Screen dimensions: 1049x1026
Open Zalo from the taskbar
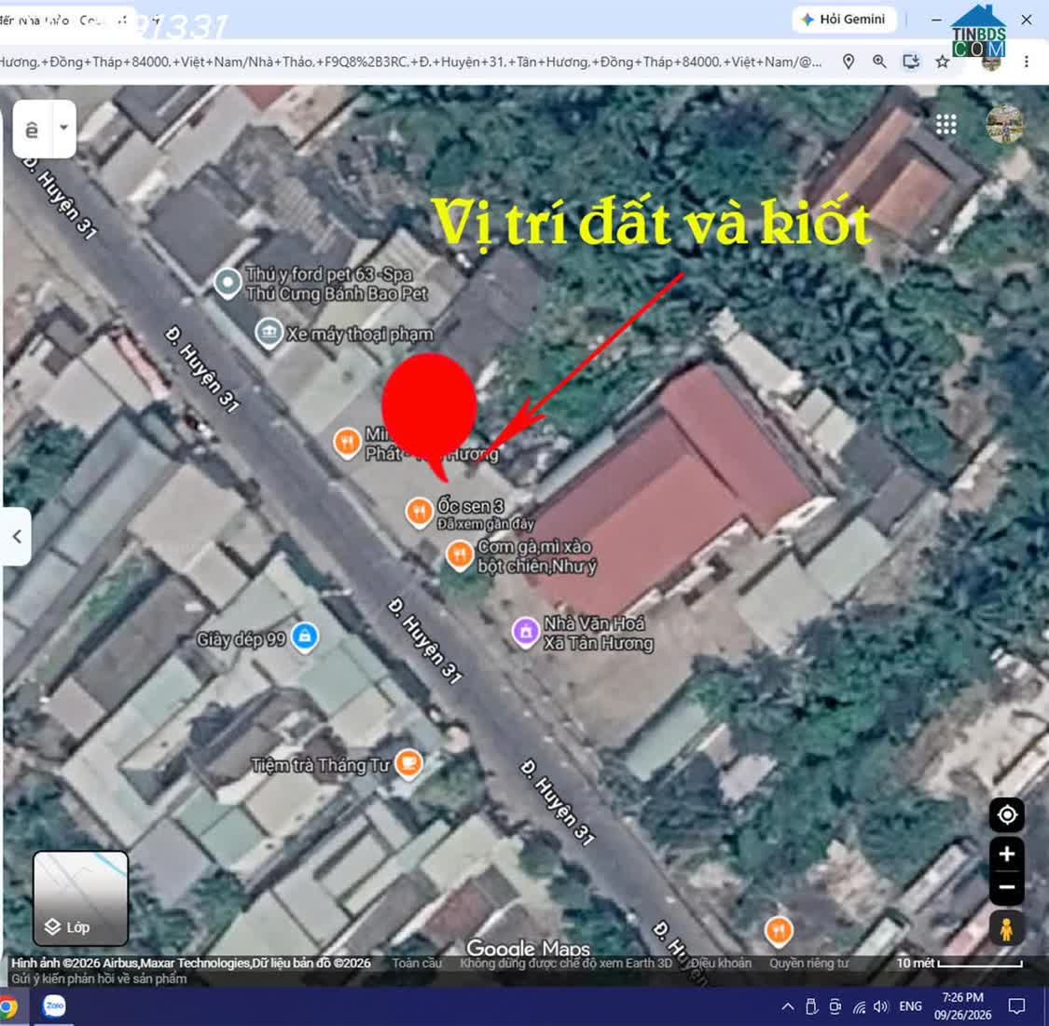click(x=54, y=1005)
